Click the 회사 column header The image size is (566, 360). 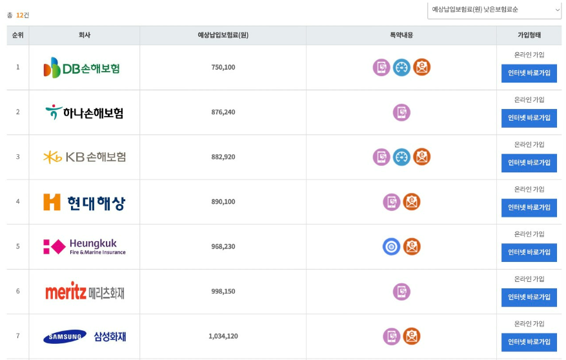[85, 35]
